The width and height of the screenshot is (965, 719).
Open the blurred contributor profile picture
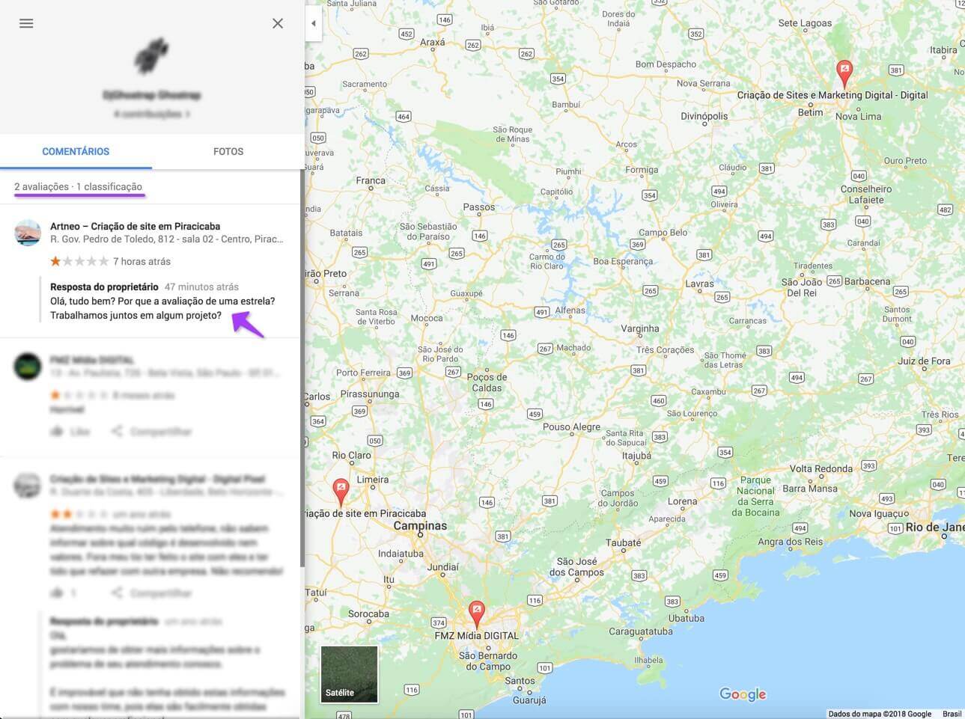[152, 57]
